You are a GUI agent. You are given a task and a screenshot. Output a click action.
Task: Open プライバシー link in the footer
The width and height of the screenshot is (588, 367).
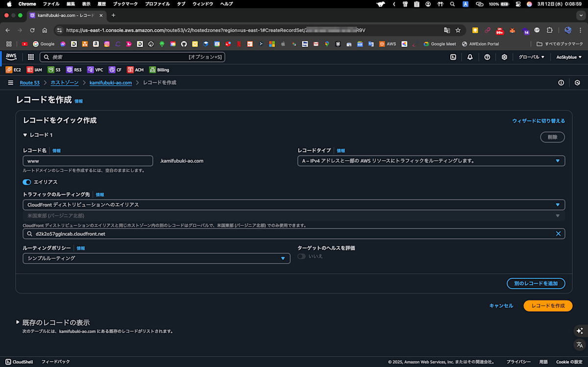pos(518,362)
